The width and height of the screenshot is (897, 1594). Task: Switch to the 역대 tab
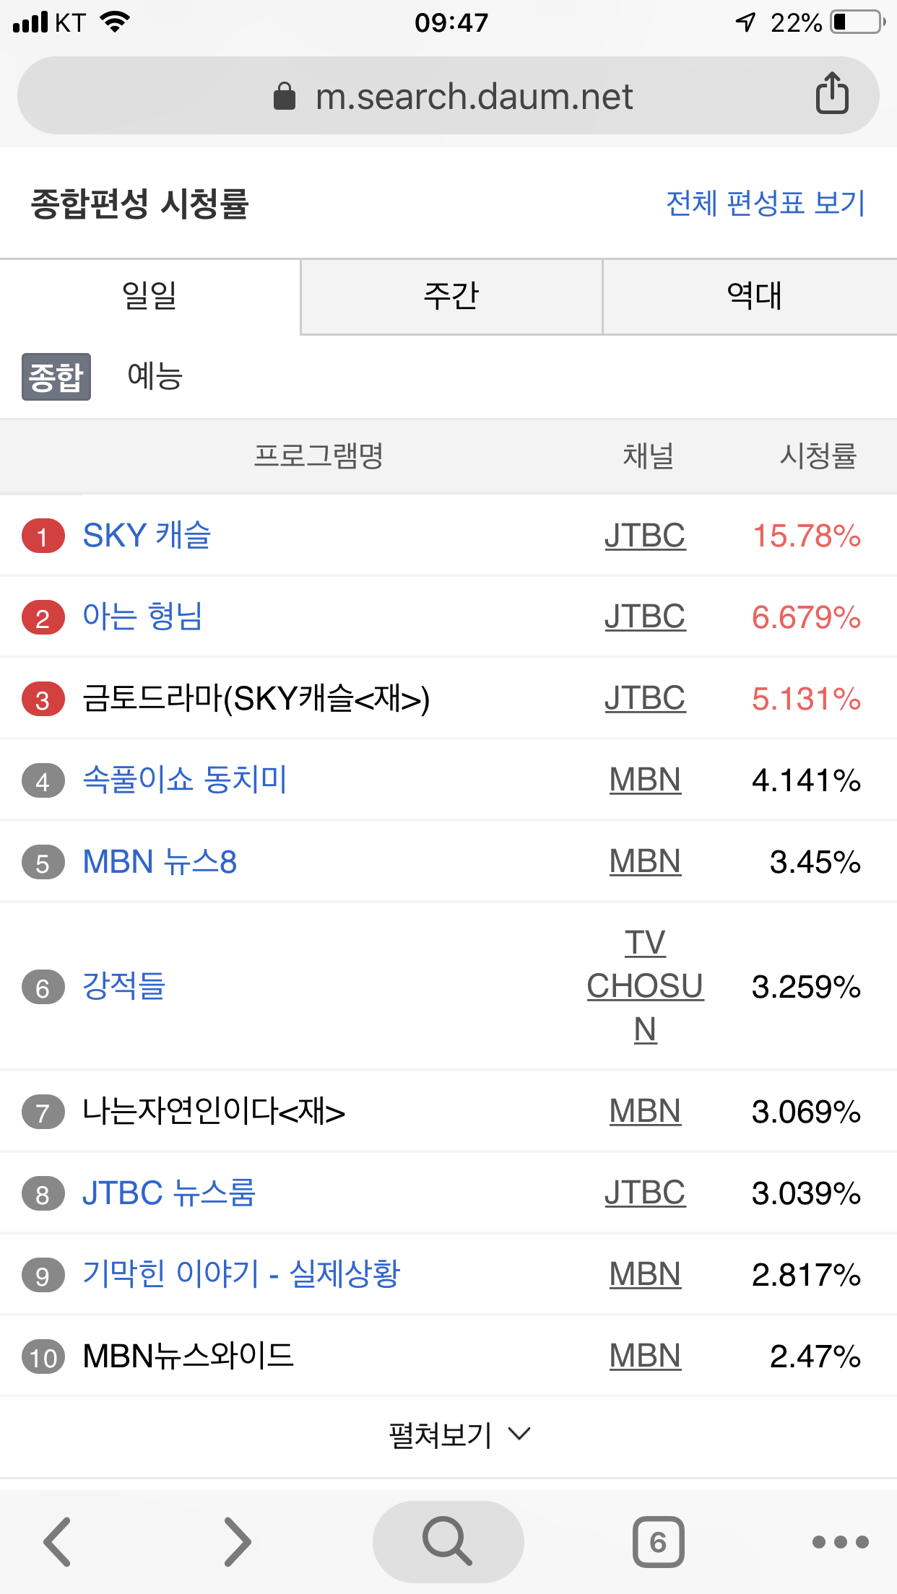753,296
